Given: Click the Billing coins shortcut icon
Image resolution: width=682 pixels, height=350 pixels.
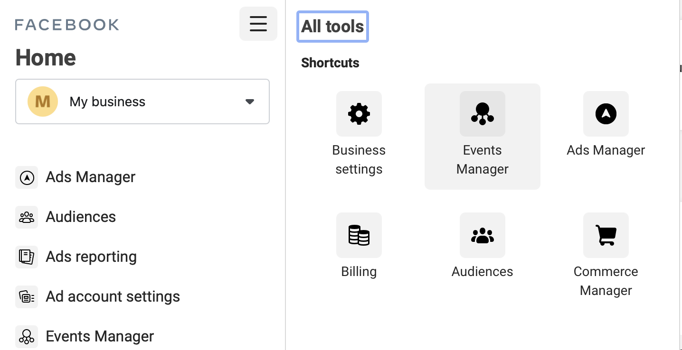Looking at the screenshot, I should (359, 235).
